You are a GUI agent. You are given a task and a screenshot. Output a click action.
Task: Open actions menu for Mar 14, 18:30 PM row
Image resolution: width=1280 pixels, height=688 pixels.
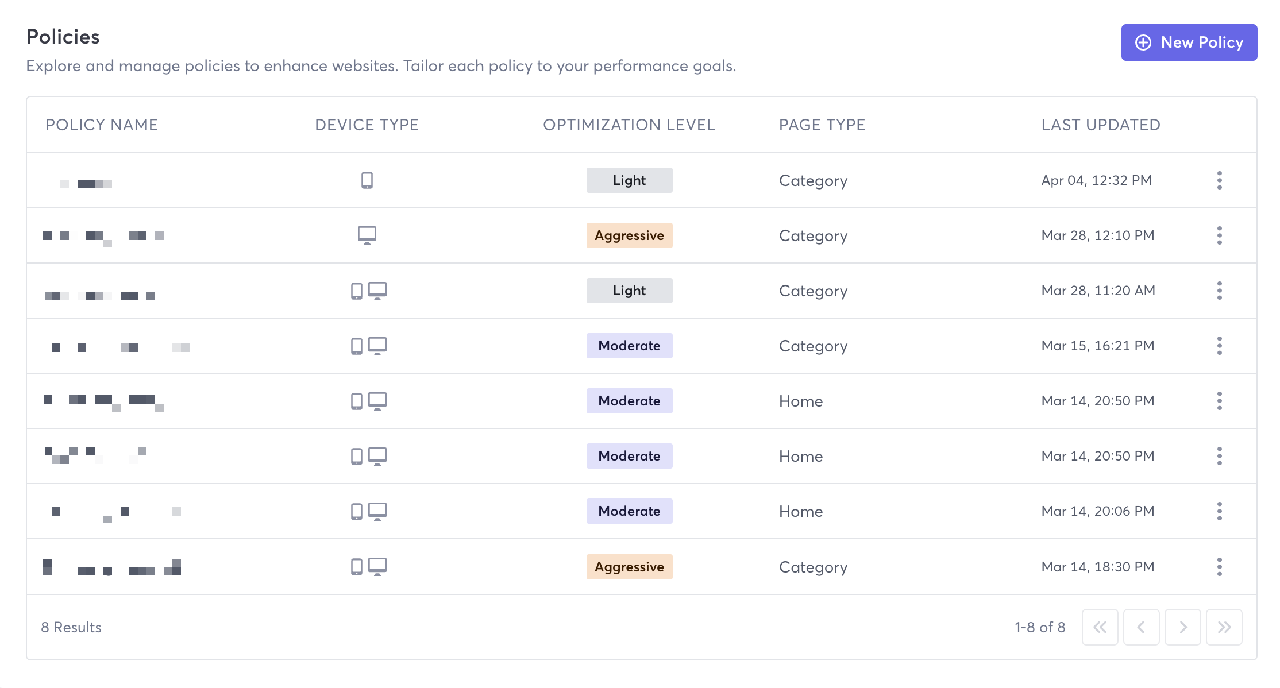coord(1219,567)
